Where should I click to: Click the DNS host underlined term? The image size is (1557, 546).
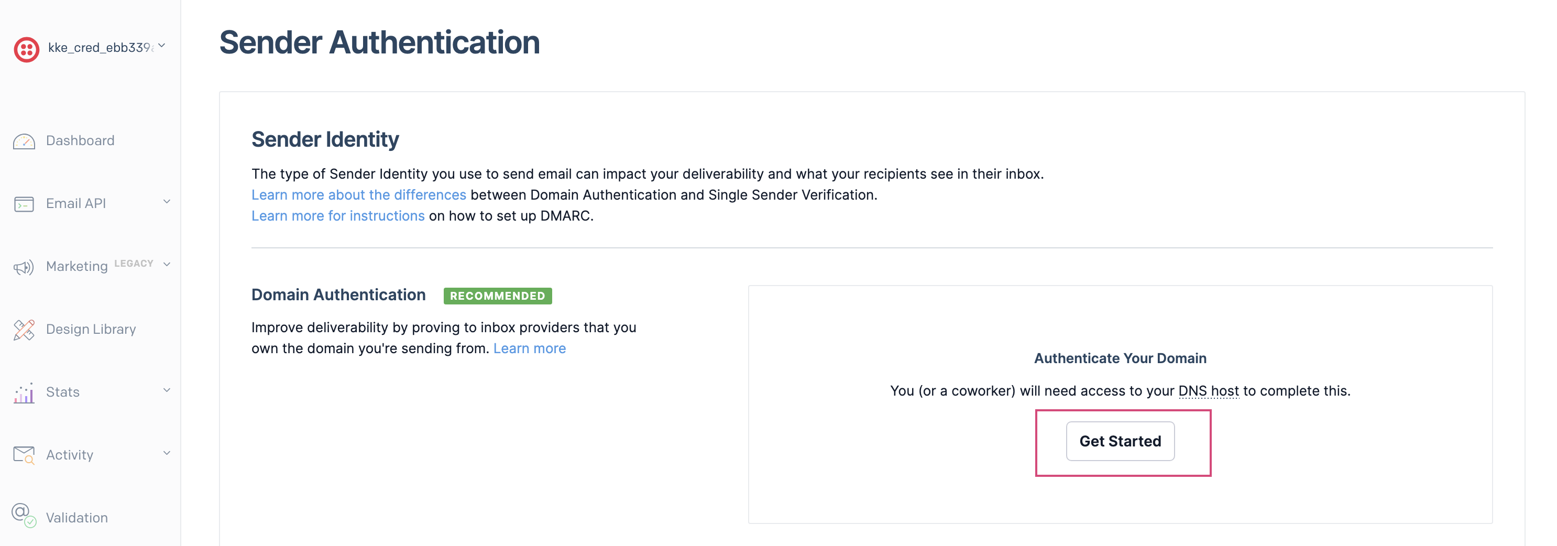click(1208, 391)
